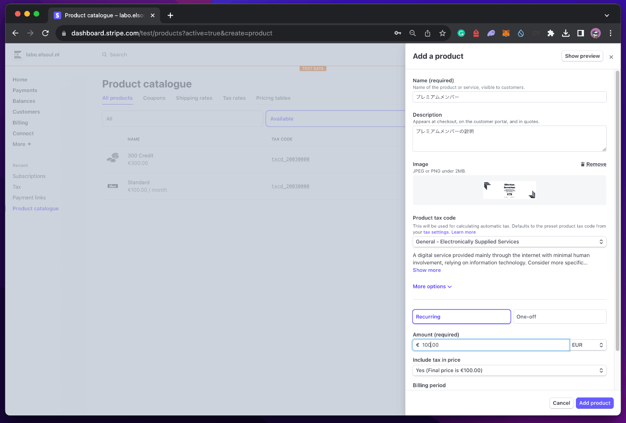The image size is (626, 423).
Task: Open the Grammarly extension
Action: [461, 33]
